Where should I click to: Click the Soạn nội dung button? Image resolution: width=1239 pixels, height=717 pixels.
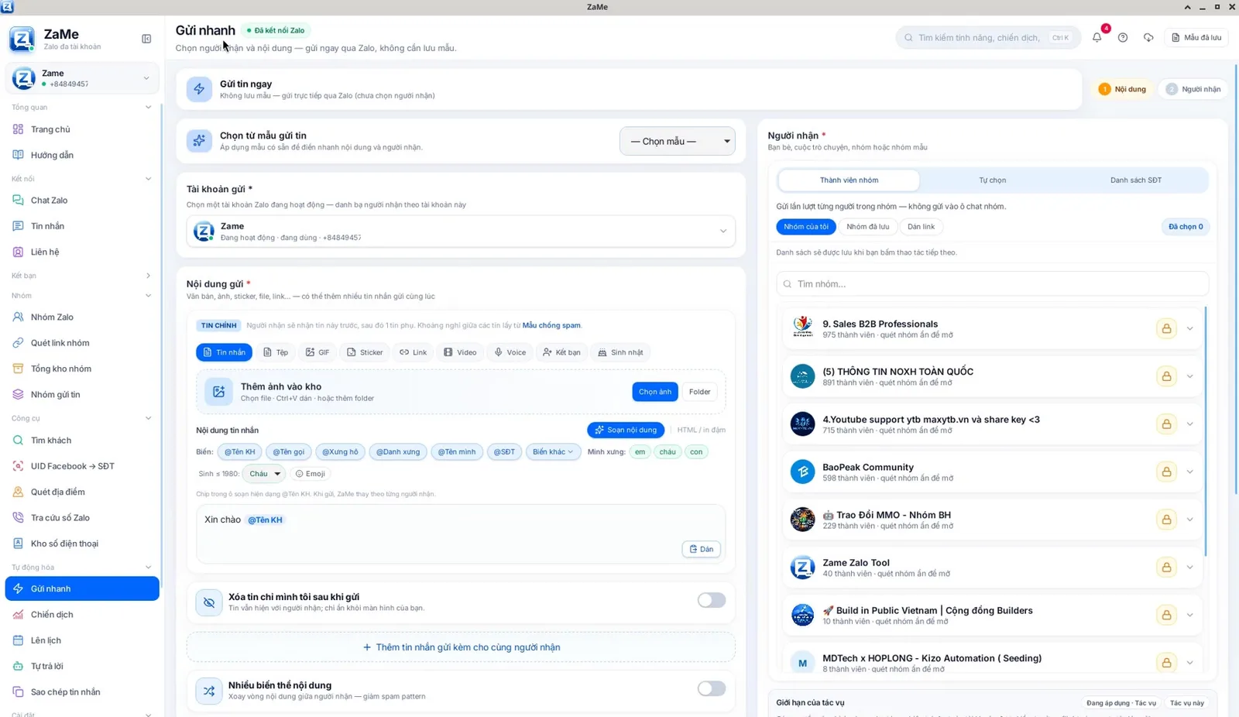coord(626,430)
